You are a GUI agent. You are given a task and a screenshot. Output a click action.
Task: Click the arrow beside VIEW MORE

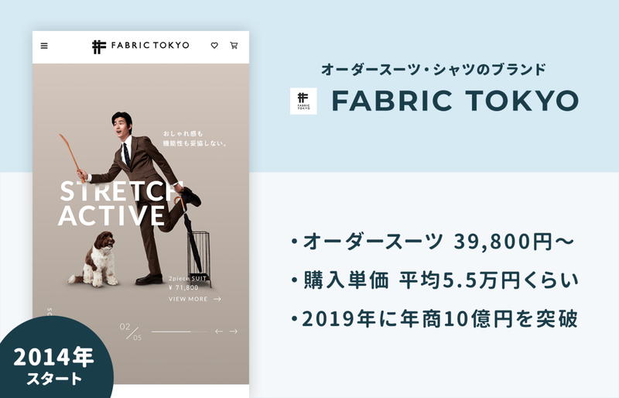(x=217, y=299)
